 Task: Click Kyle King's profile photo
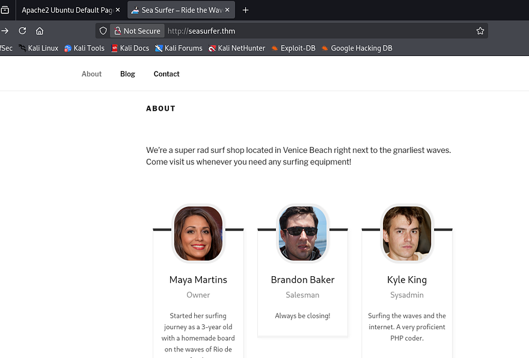(407, 233)
